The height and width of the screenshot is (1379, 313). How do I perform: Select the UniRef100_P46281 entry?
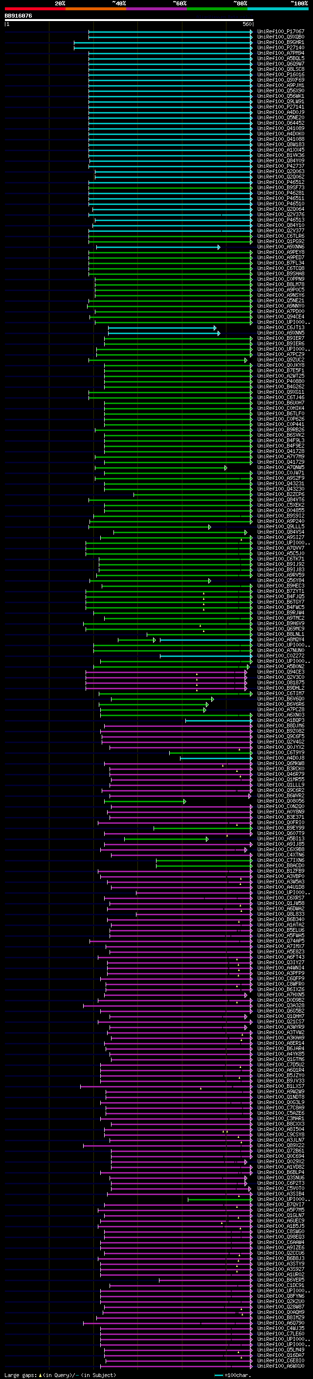point(281,193)
